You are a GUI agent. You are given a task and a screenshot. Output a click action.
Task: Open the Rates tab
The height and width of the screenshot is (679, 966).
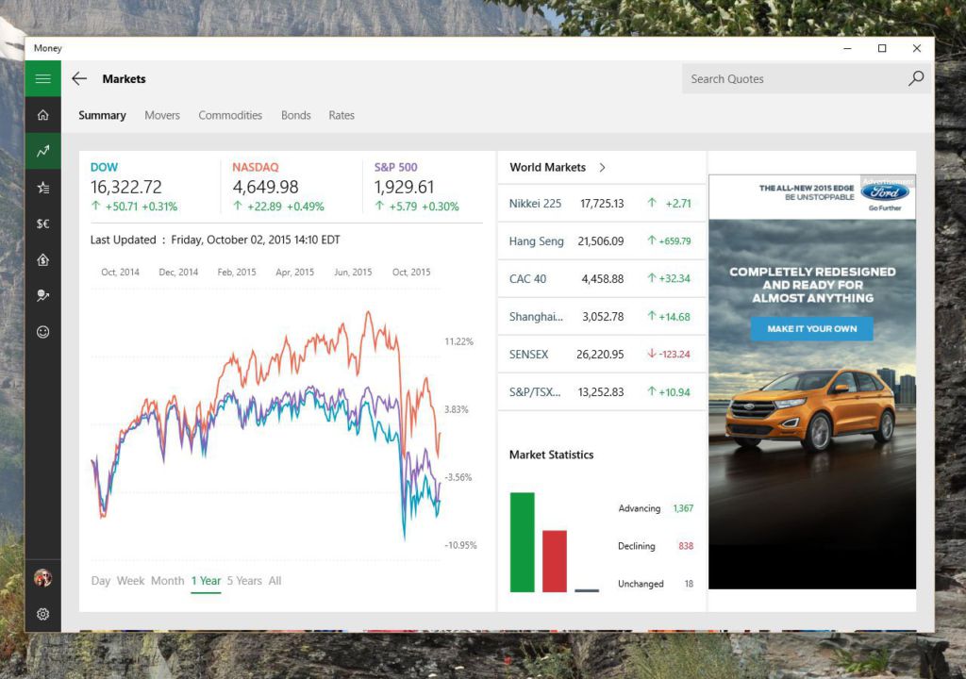pos(341,115)
